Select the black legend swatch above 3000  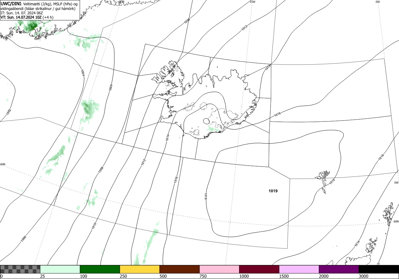click(379, 269)
